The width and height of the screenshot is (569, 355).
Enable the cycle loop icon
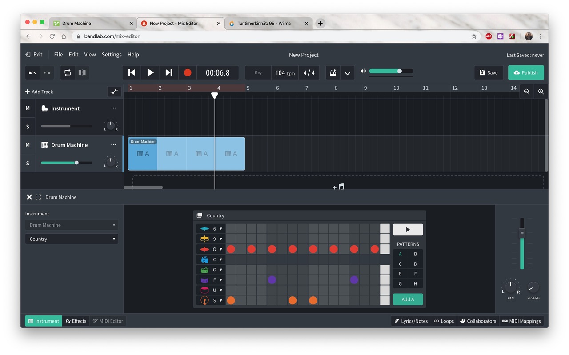(x=68, y=73)
